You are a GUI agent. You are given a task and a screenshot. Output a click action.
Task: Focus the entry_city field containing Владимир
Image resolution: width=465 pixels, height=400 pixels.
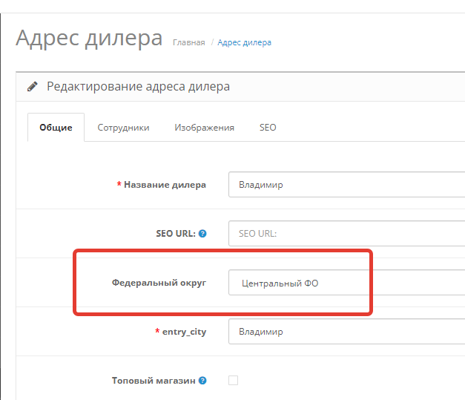click(346, 332)
